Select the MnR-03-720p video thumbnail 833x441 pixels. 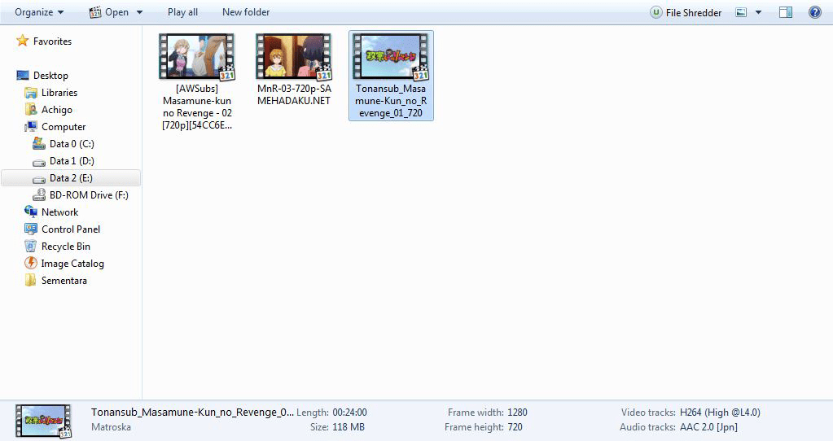tap(294, 57)
